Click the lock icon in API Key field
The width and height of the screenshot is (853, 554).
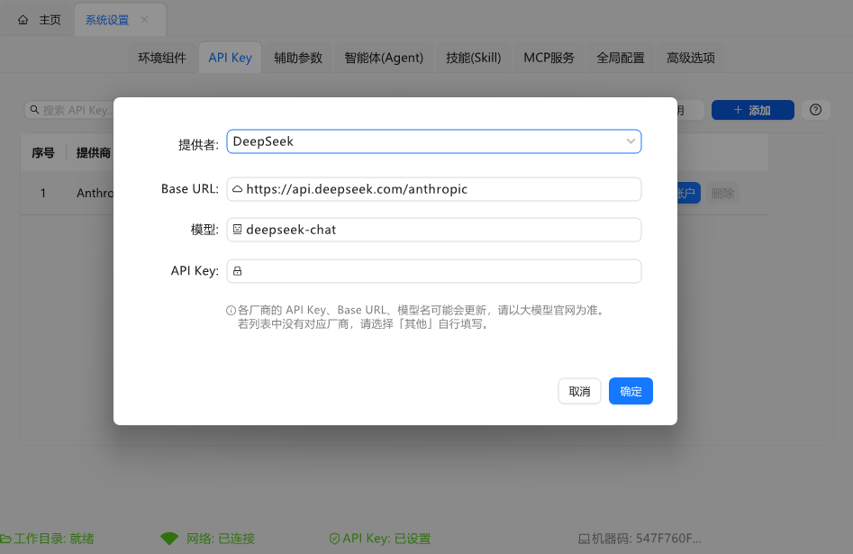click(238, 271)
